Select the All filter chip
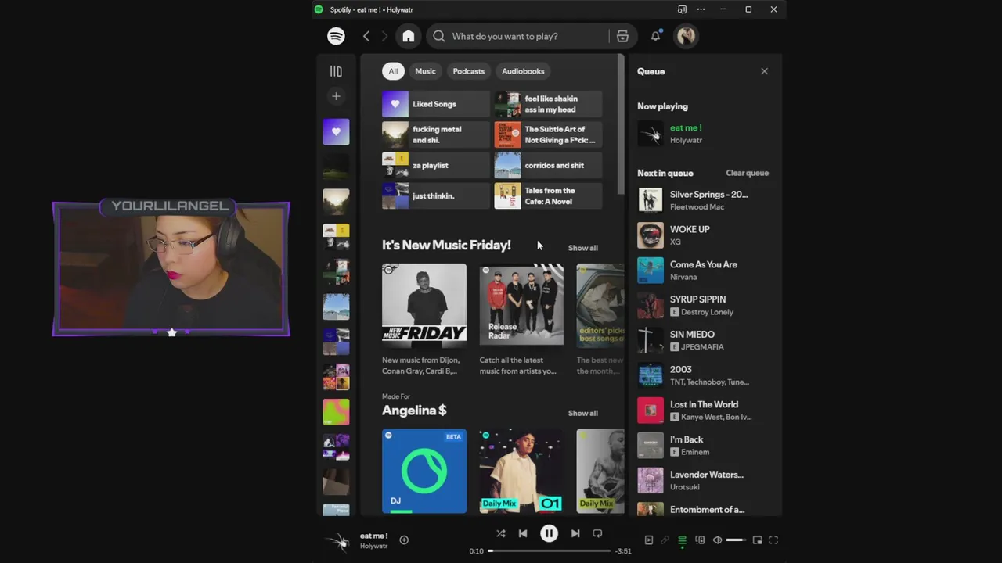The width and height of the screenshot is (1002, 563). coord(393,71)
